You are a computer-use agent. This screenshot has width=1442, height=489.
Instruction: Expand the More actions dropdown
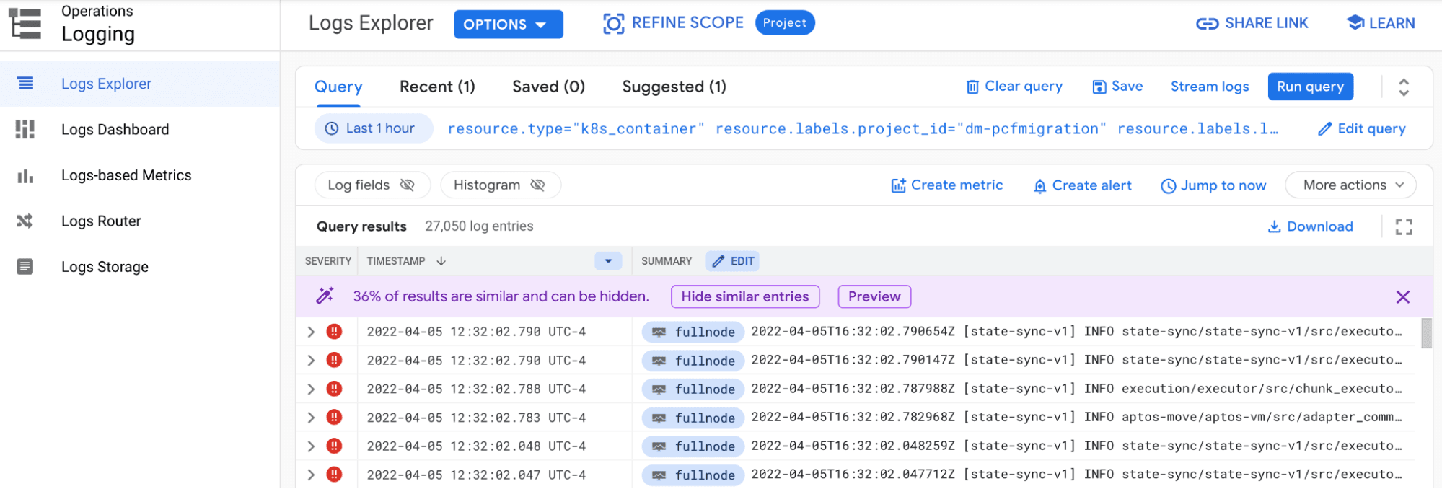[x=1350, y=185]
